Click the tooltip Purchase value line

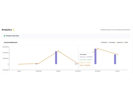point(86,60)
